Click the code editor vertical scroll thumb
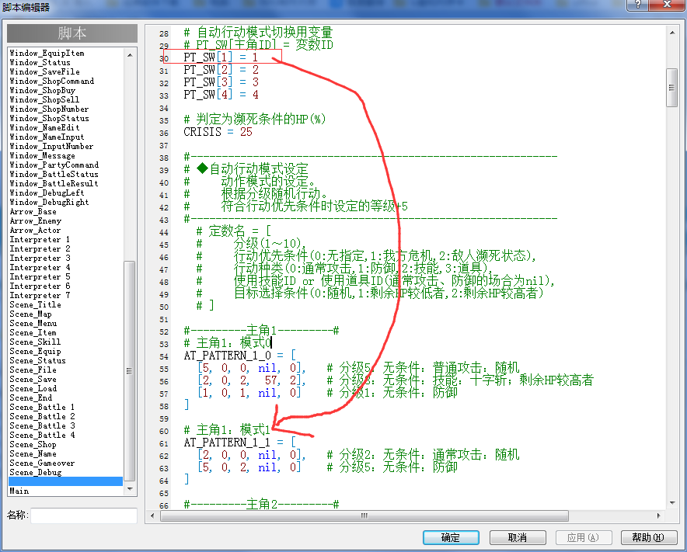The height and width of the screenshot is (552, 687). click(x=671, y=88)
